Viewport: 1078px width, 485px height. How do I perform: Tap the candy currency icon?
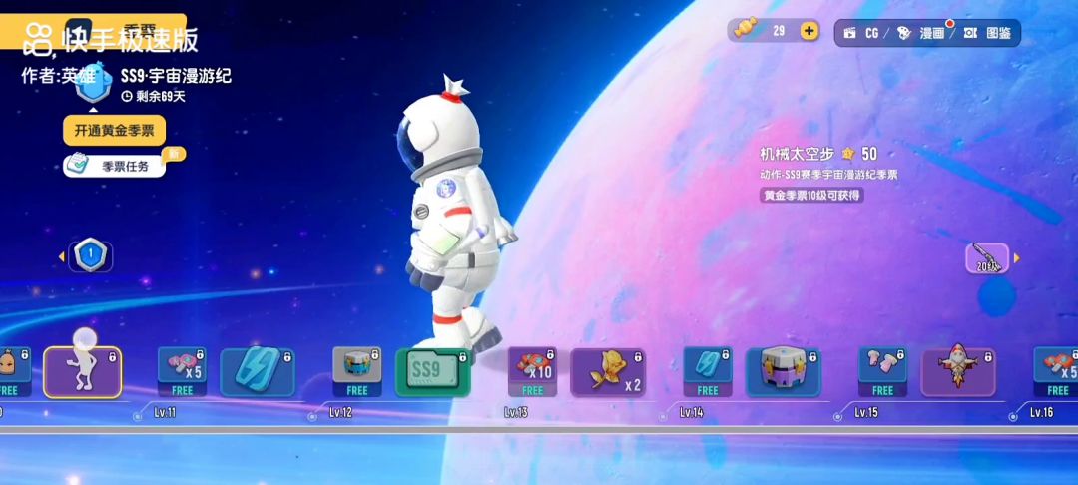coord(746,28)
